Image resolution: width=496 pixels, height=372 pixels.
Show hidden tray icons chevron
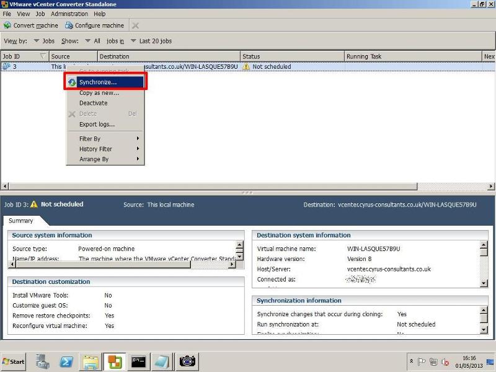[x=411, y=361]
